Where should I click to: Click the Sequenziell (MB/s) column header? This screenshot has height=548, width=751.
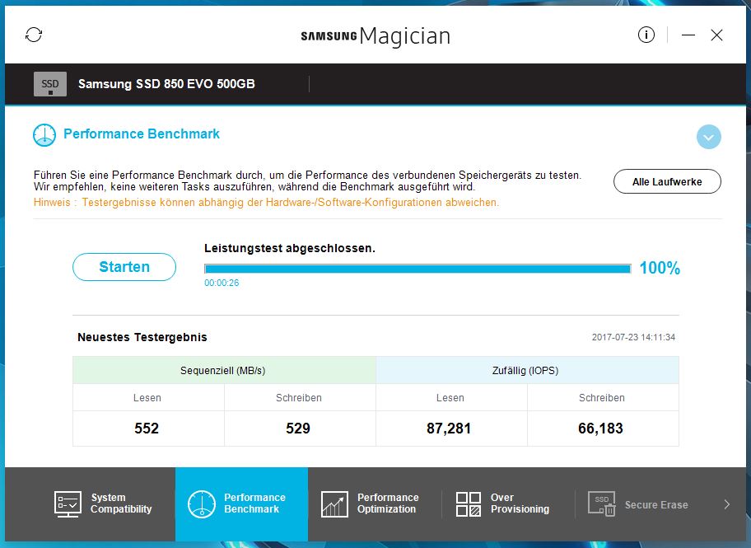[224, 370]
